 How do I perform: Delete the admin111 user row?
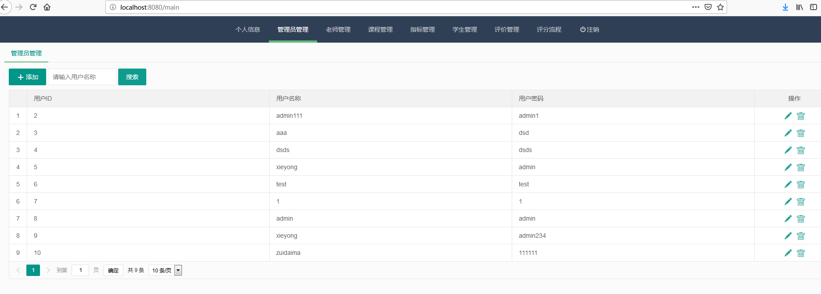pos(801,116)
